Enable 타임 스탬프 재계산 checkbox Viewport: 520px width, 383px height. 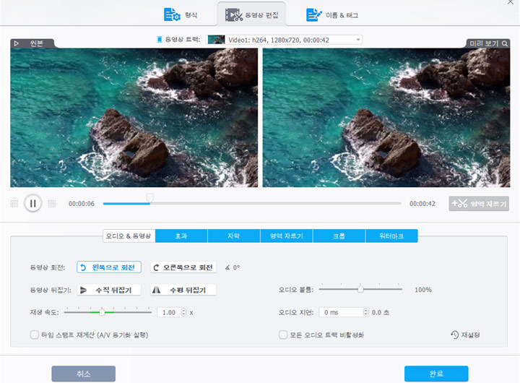[x=35, y=335]
